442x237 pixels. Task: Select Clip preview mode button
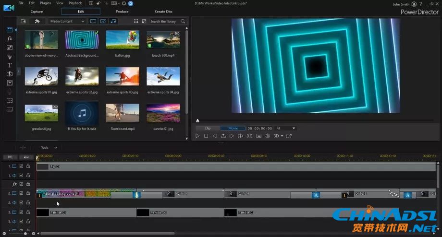(208, 129)
